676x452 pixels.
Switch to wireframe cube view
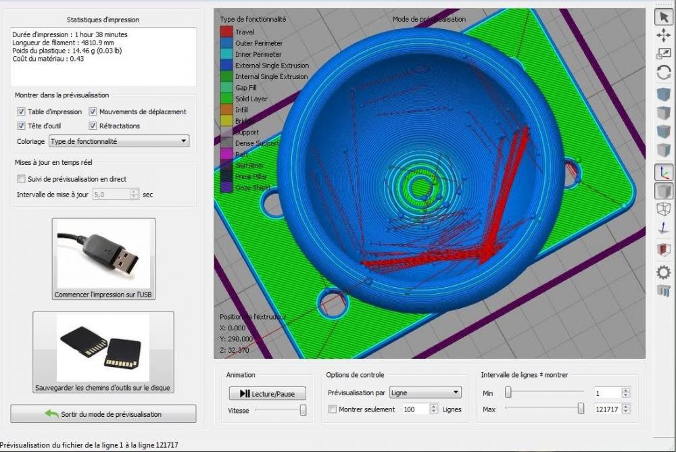(x=664, y=209)
